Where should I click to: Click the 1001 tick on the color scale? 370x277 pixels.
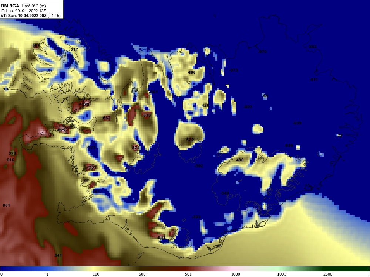point(282,274)
